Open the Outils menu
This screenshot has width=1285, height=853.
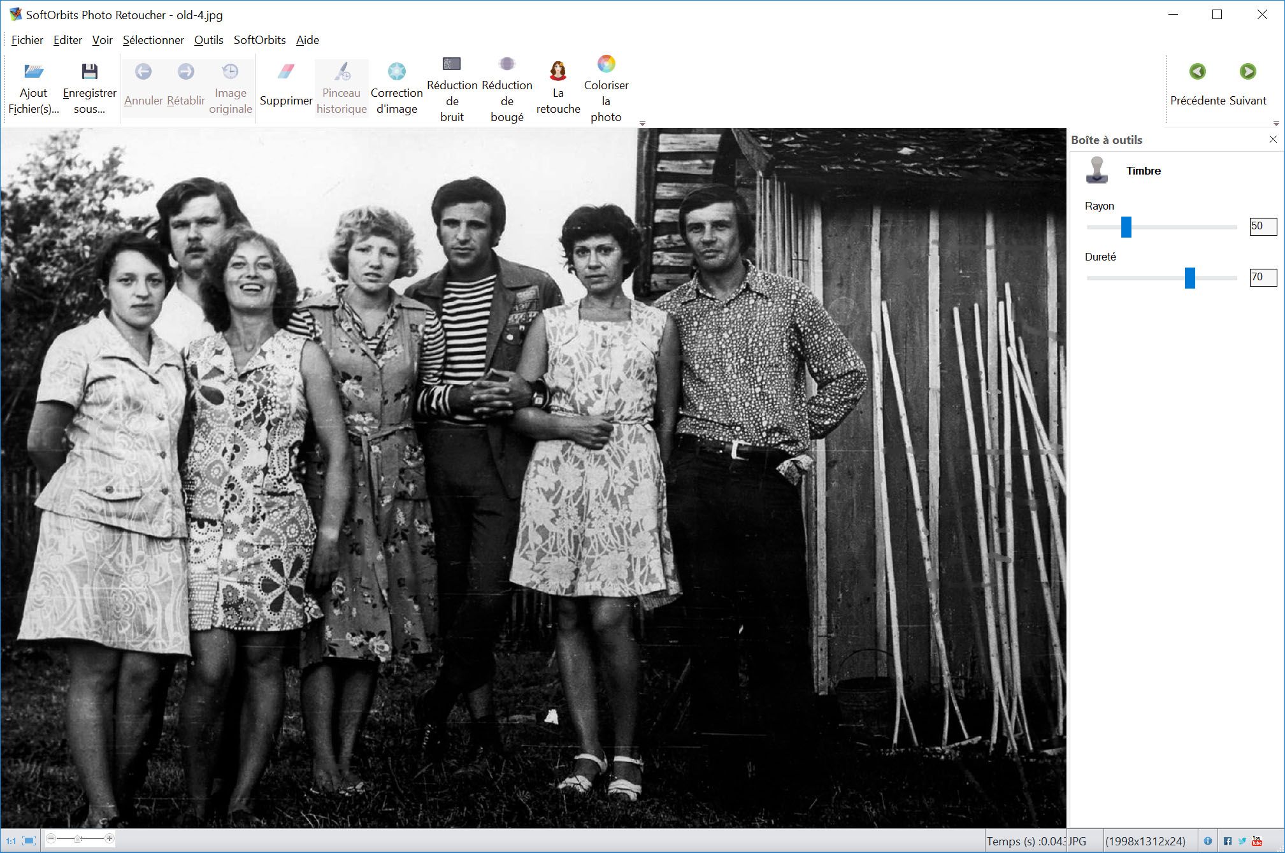click(208, 40)
